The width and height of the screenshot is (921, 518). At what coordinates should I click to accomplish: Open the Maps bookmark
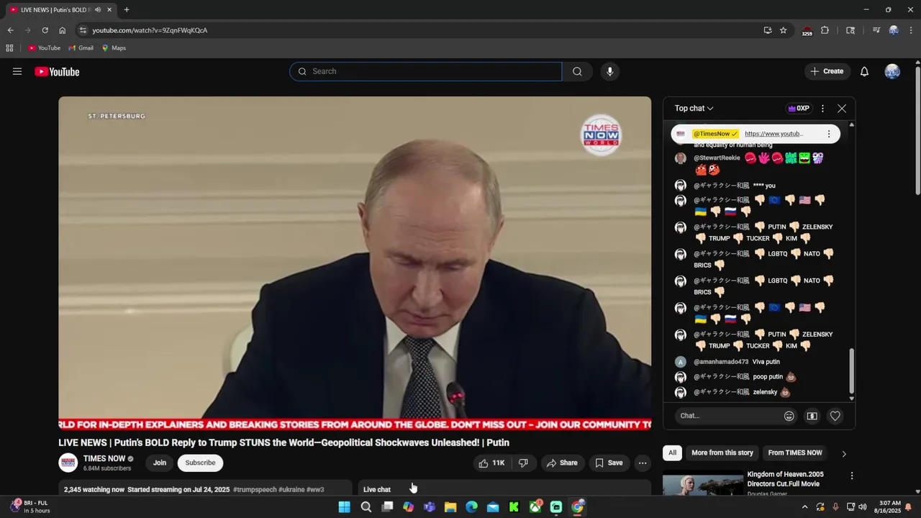tap(114, 48)
